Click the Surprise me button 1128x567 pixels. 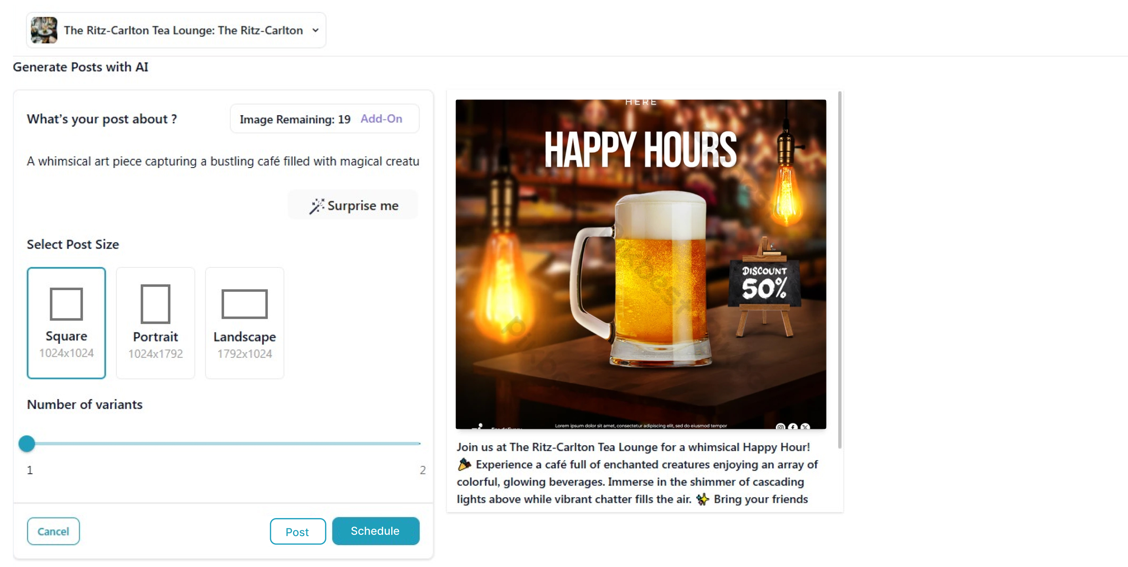tap(353, 205)
